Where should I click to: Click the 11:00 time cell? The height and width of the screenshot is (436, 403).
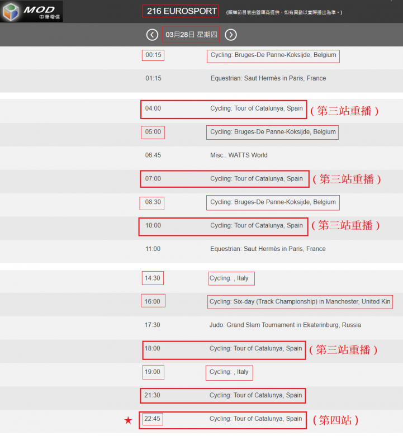[x=153, y=249]
